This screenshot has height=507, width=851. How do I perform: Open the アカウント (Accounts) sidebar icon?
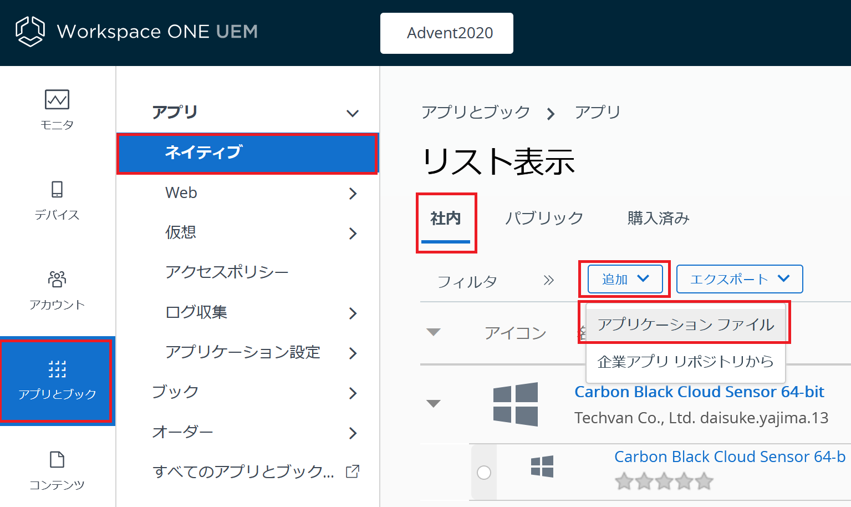point(57,280)
